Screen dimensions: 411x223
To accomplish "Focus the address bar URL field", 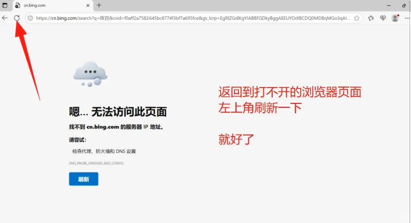I will pyautogui.click(x=193, y=18).
